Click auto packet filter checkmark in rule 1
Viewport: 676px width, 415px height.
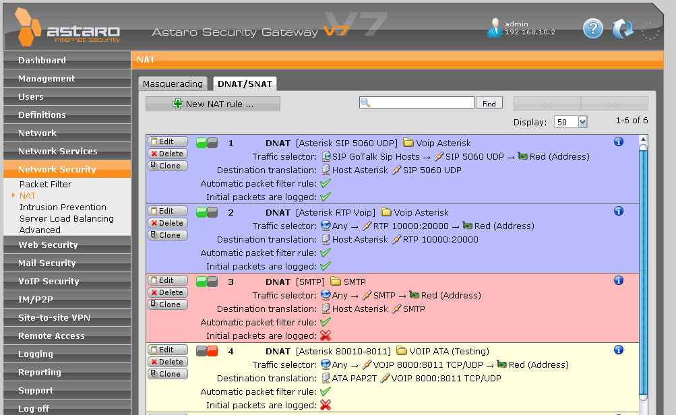pos(326,183)
